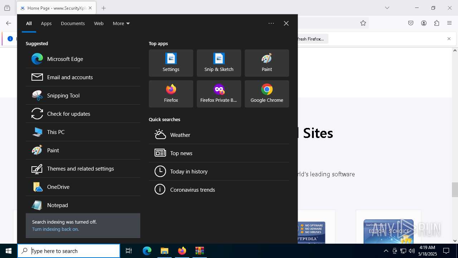Open Microsoft Edge from suggested list
The width and height of the screenshot is (458, 258).
(83, 59)
